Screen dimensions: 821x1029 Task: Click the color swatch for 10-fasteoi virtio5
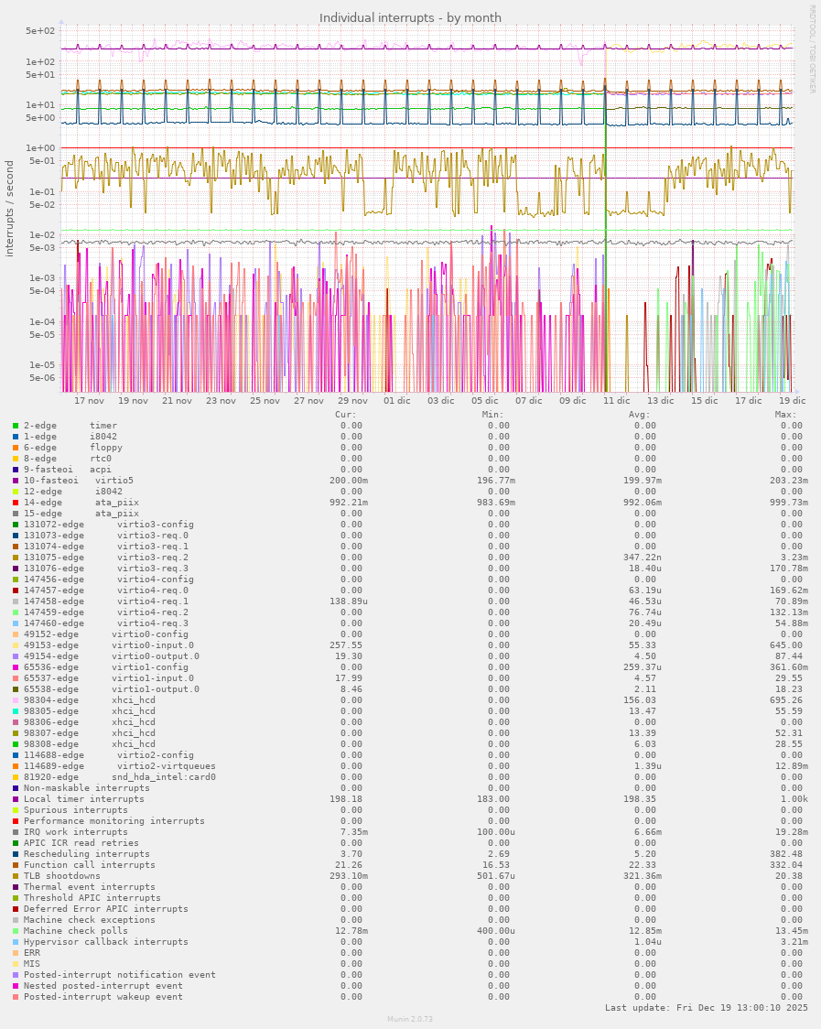(x=16, y=481)
